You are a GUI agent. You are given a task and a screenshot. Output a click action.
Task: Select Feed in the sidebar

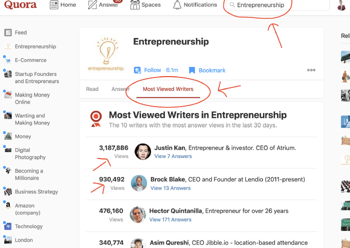(x=20, y=32)
